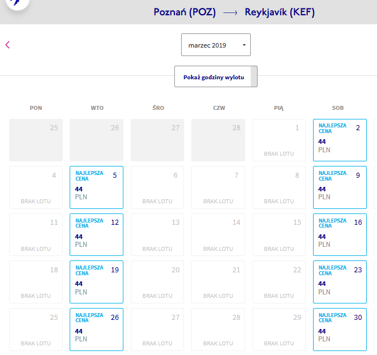Select Saturday 9 March at 44 PLN
The width and height of the screenshot is (377, 355).
click(x=340, y=187)
